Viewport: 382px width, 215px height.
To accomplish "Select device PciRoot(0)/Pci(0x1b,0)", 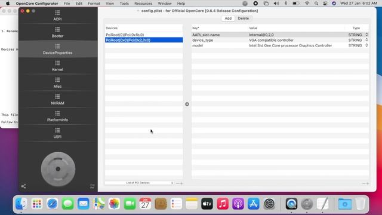I will click(144, 35).
